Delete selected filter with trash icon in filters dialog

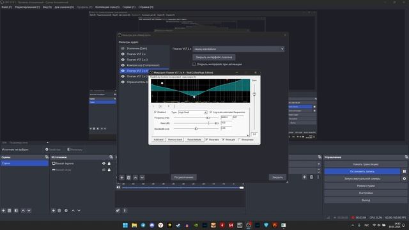(x=128, y=178)
